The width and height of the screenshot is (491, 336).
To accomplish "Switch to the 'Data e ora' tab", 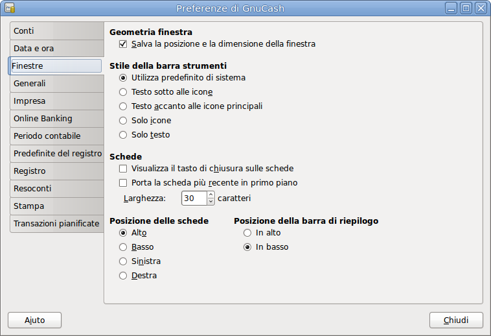I will (56, 49).
